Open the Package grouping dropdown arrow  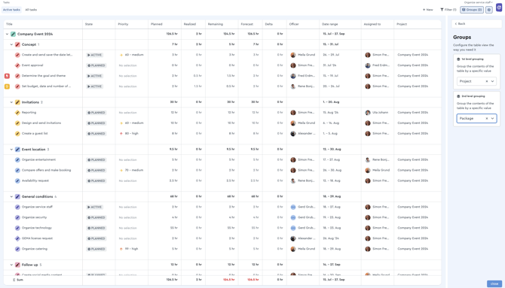[492, 119]
